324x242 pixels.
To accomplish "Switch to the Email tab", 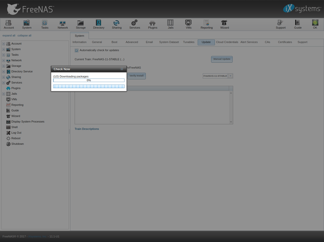I will (149, 42).
